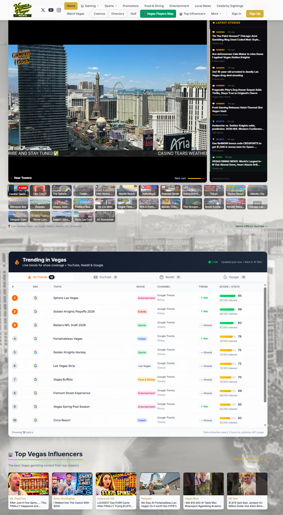The height and width of the screenshot is (515, 283).
Task: Open the X (Twitter) social icon
Action: [43, 10]
